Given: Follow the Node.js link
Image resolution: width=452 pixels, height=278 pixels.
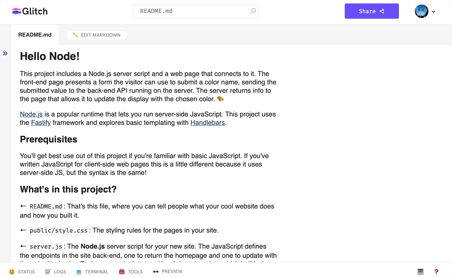Looking at the screenshot, I should coord(31,114).
